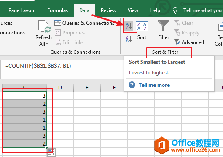Click the Tell me what you want lightbulb
223x157 pixels.
[x=175, y=10]
